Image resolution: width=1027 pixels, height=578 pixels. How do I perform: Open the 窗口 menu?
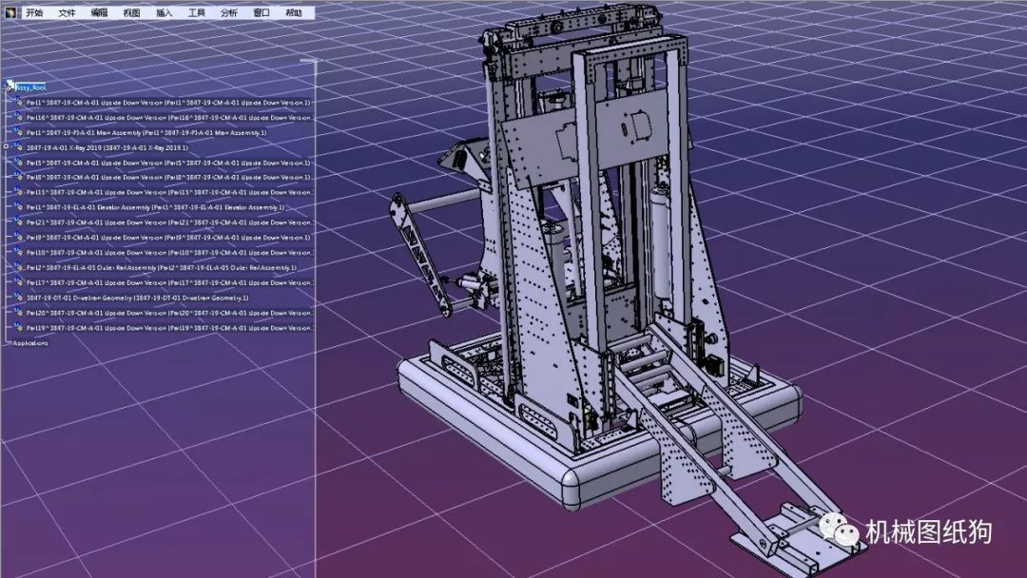(x=262, y=12)
